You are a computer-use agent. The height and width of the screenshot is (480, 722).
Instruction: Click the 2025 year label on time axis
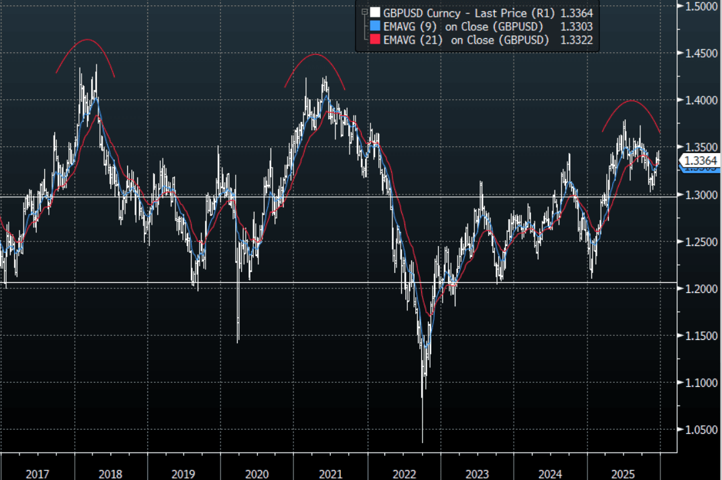click(623, 473)
